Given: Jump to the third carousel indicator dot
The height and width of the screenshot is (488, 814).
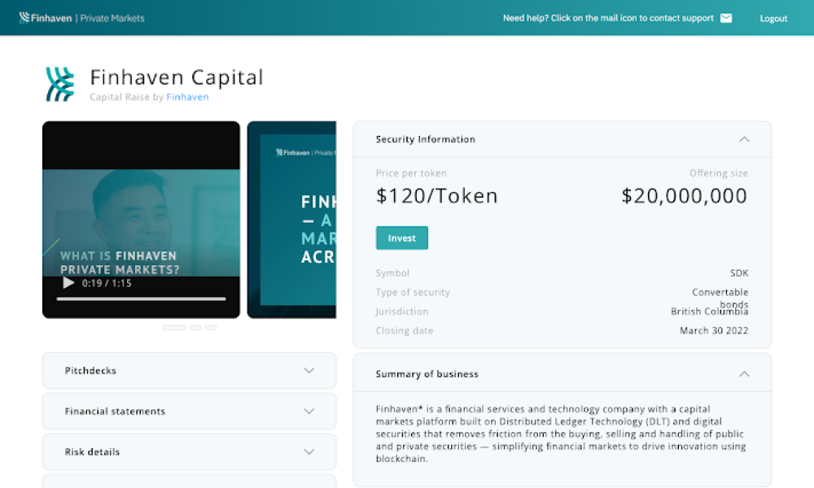Looking at the screenshot, I should coord(211,327).
